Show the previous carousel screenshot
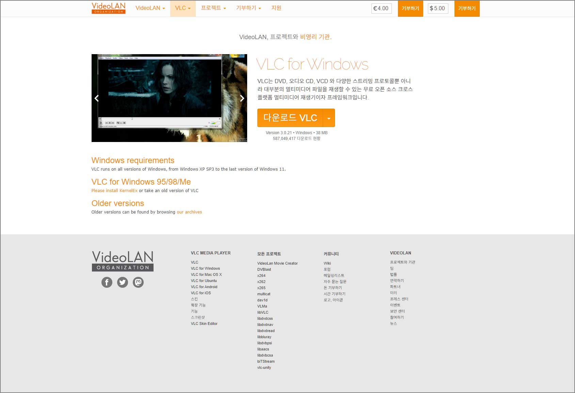 pos(96,98)
